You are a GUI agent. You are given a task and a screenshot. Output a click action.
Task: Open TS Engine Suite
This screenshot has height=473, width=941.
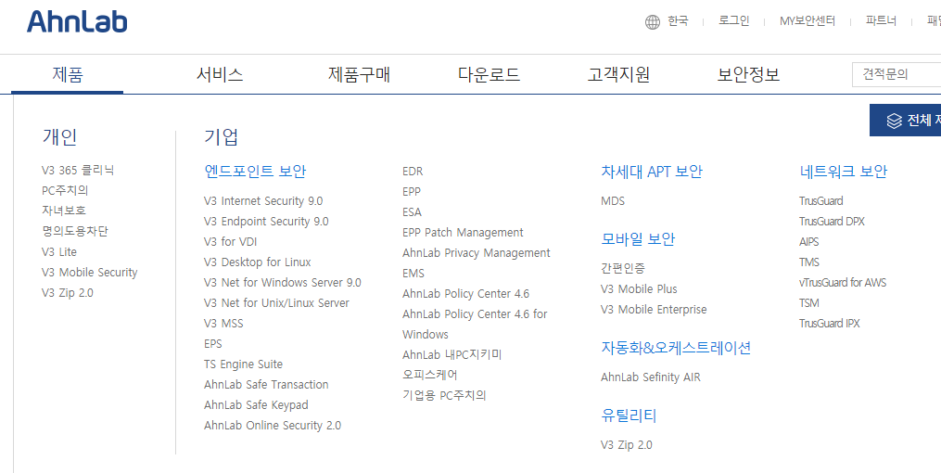[243, 364]
